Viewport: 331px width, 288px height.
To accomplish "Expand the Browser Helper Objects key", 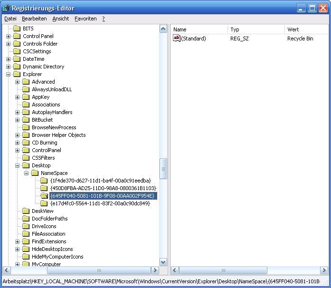I will (17, 135).
